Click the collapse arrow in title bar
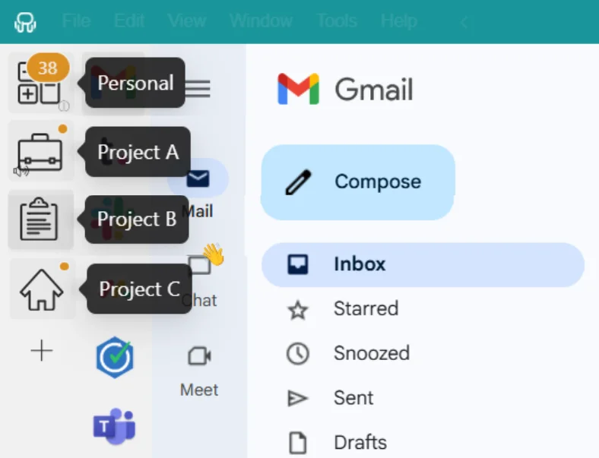The height and width of the screenshot is (458, 599). coord(464,22)
